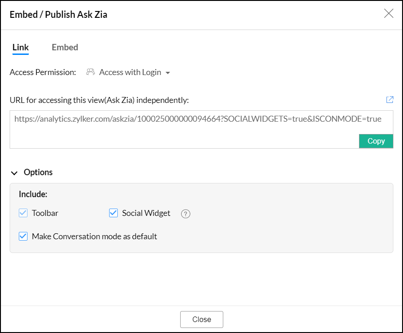Click the Options section label
Viewport: 403px width, 333px height.
38,172
